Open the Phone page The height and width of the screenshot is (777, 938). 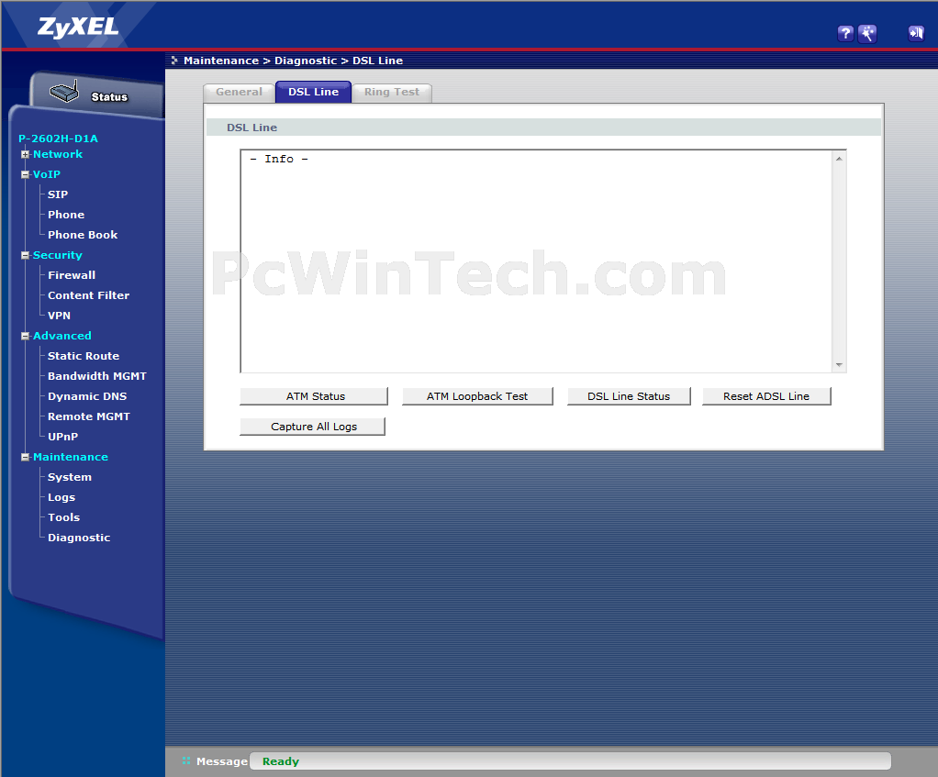66,215
